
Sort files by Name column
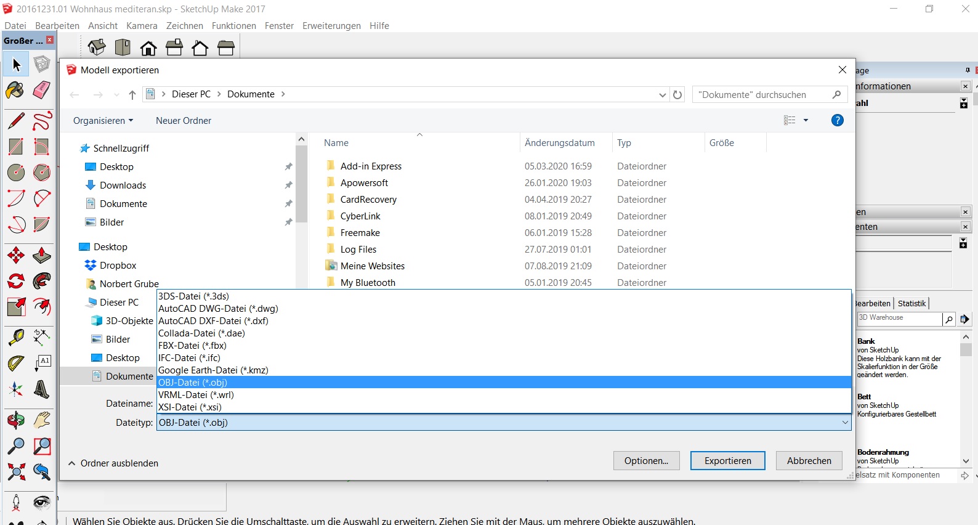point(336,143)
